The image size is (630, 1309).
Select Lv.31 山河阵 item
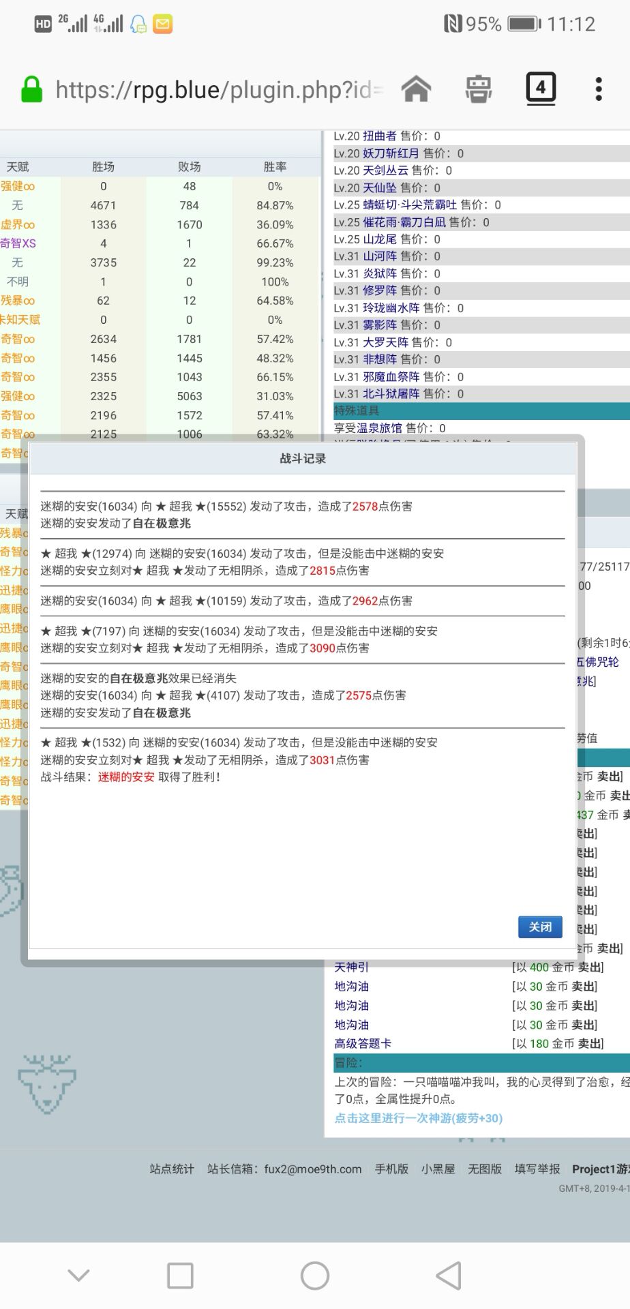(x=380, y=256)
